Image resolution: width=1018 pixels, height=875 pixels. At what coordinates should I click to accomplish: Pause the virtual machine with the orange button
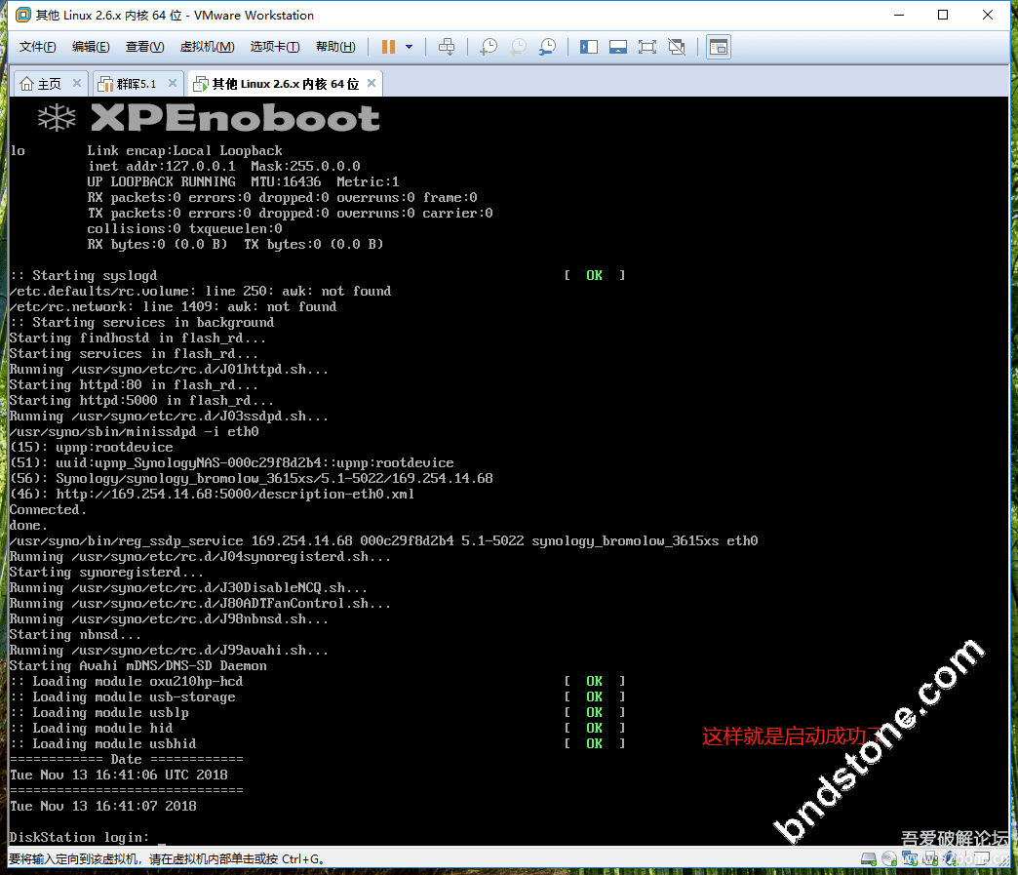pyautogui.click(x=388, y=47)
